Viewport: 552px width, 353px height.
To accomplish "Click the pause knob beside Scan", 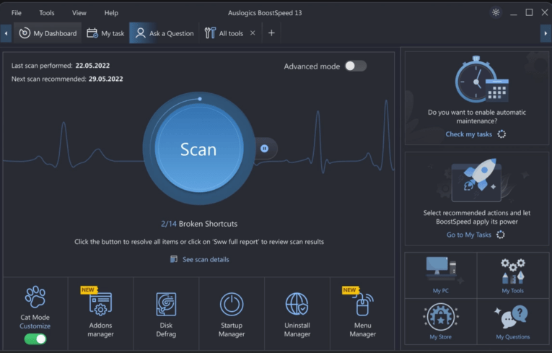I will tap(264, 148).
